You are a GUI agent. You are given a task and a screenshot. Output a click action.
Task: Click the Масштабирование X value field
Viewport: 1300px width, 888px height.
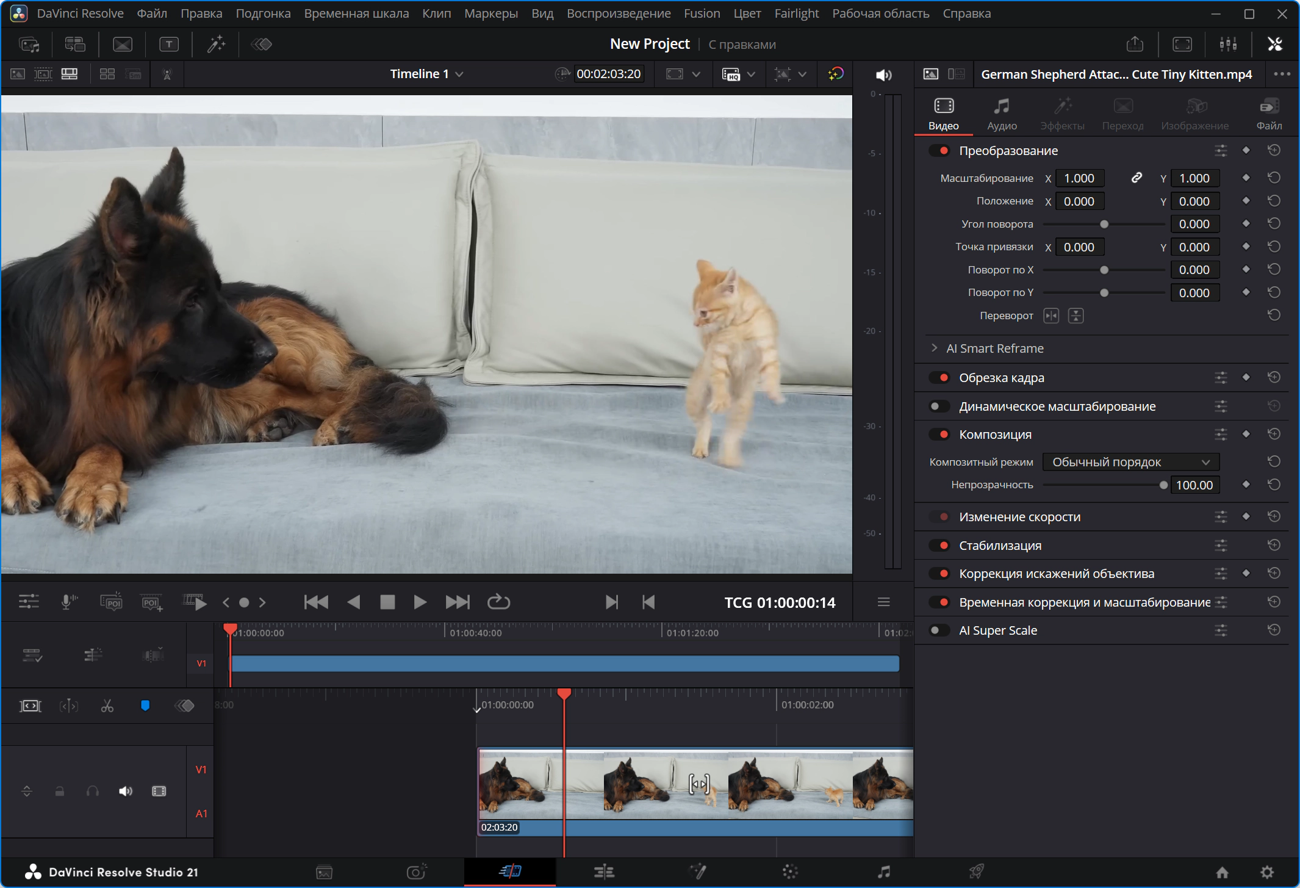point(1079,178)
